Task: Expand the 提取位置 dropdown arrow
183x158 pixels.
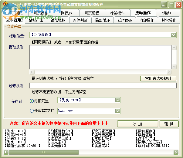Action: 173,35
